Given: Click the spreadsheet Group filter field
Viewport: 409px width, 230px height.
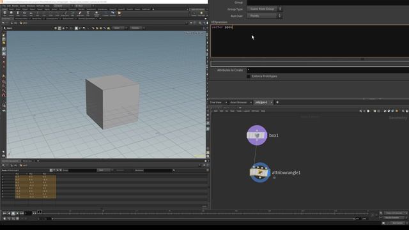Looking at the screenshot, I should (82, 171).
